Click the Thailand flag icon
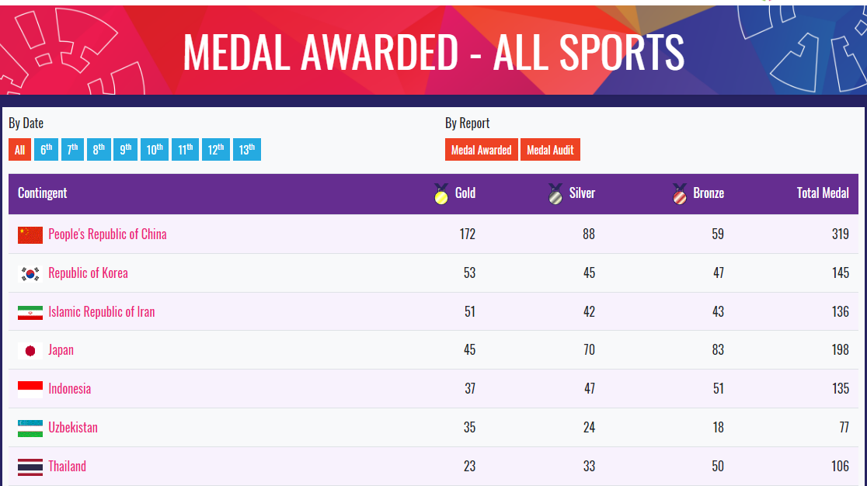867x486 pixels. coord(30,467)
